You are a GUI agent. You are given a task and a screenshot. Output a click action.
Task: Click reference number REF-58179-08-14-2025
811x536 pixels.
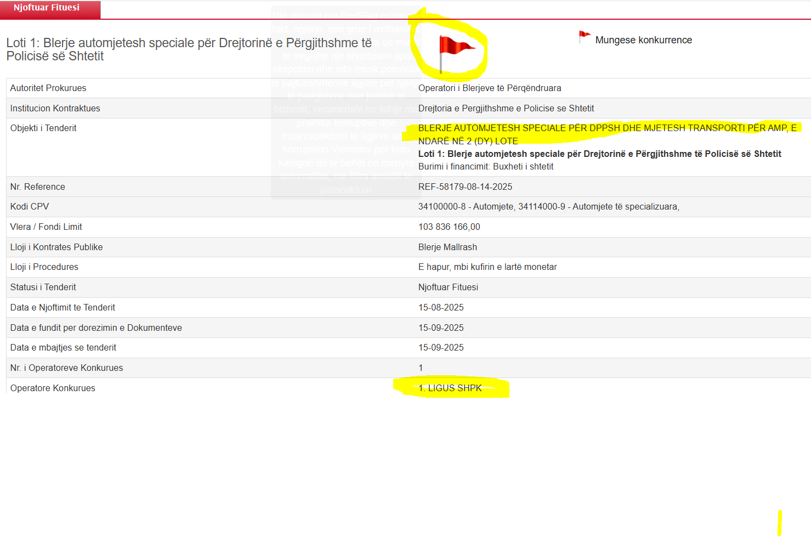coord(465,187)
